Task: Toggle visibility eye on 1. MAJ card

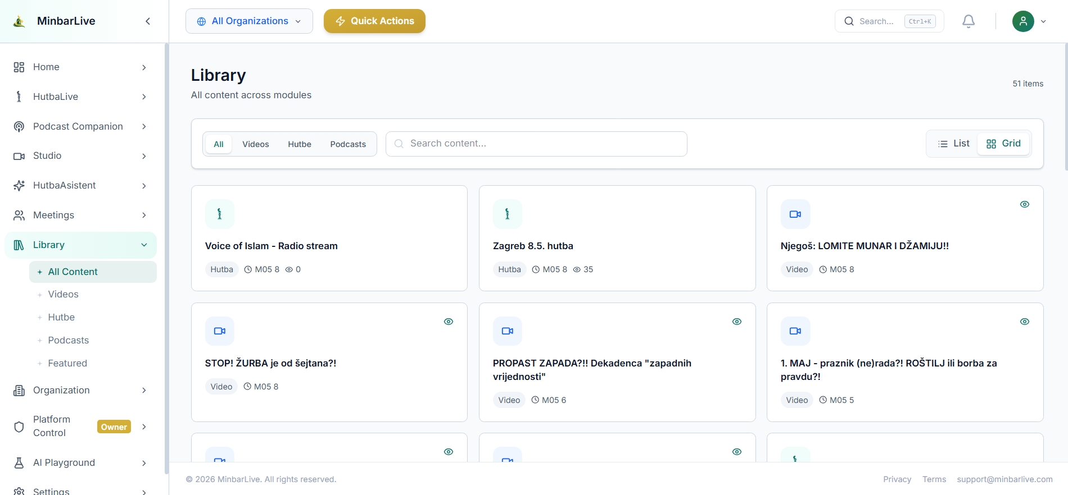Action: [1025, 322]
